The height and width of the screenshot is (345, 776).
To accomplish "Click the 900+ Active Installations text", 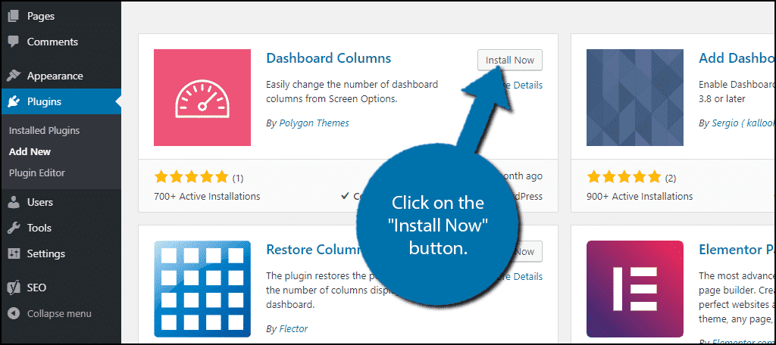I will click(x=640, y=196).
